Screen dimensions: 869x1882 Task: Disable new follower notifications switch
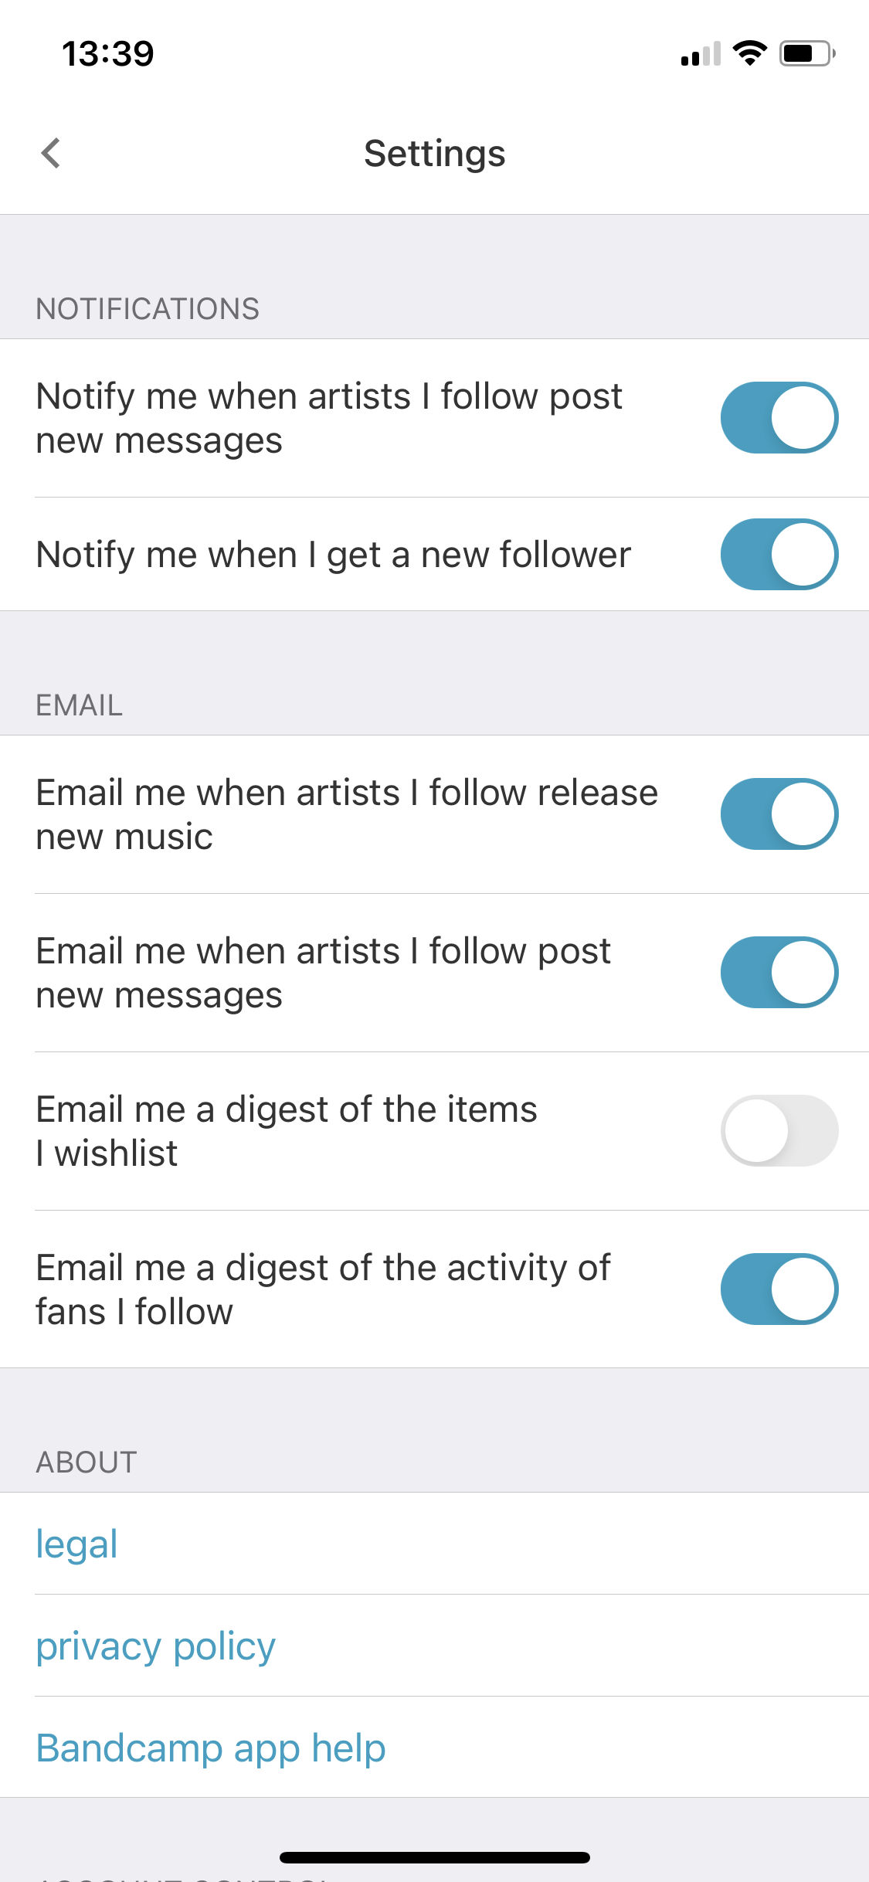tap(779, 554)
